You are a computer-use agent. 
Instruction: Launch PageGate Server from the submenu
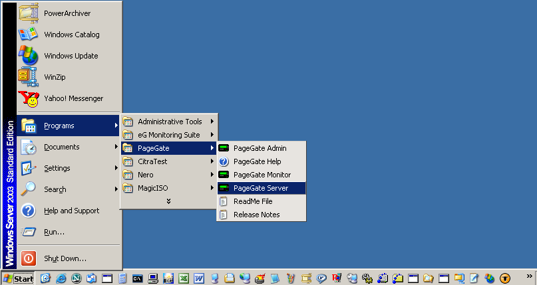[x=262, y=188]
